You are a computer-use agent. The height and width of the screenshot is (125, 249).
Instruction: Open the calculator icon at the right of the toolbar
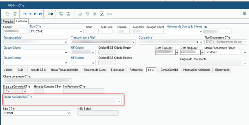(x=245, y=14)
